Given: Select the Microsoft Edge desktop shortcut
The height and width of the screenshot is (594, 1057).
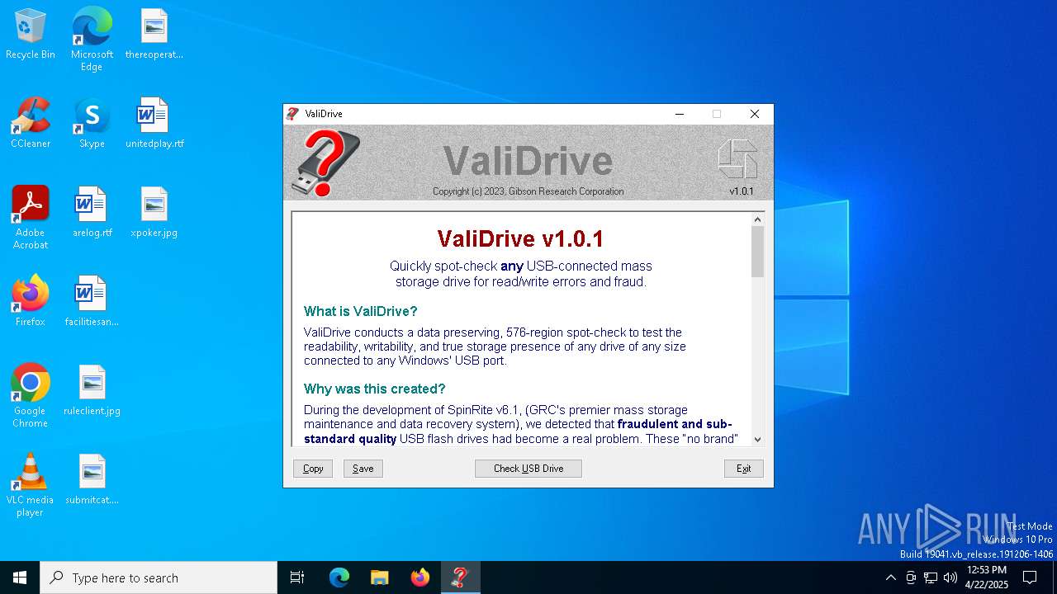Looking at the screenshot, I should click(x=92, y=40).
